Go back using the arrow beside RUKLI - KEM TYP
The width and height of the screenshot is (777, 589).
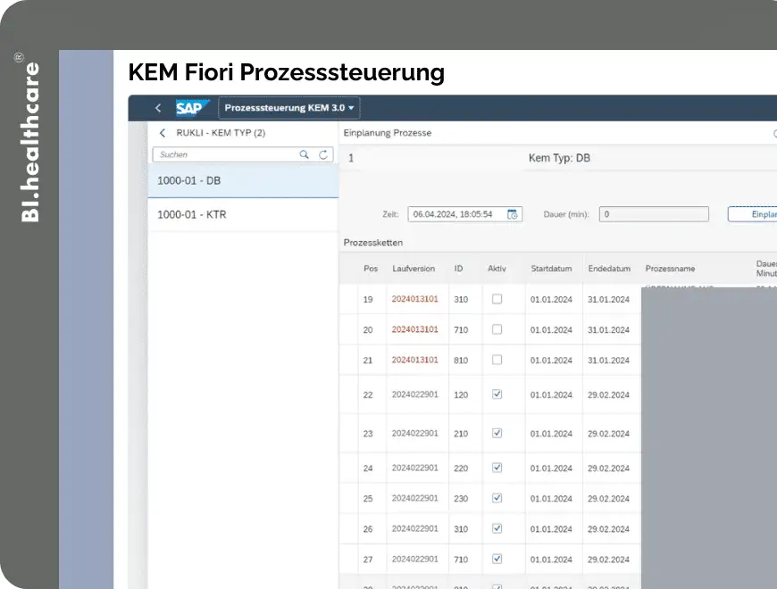(162, 133)
